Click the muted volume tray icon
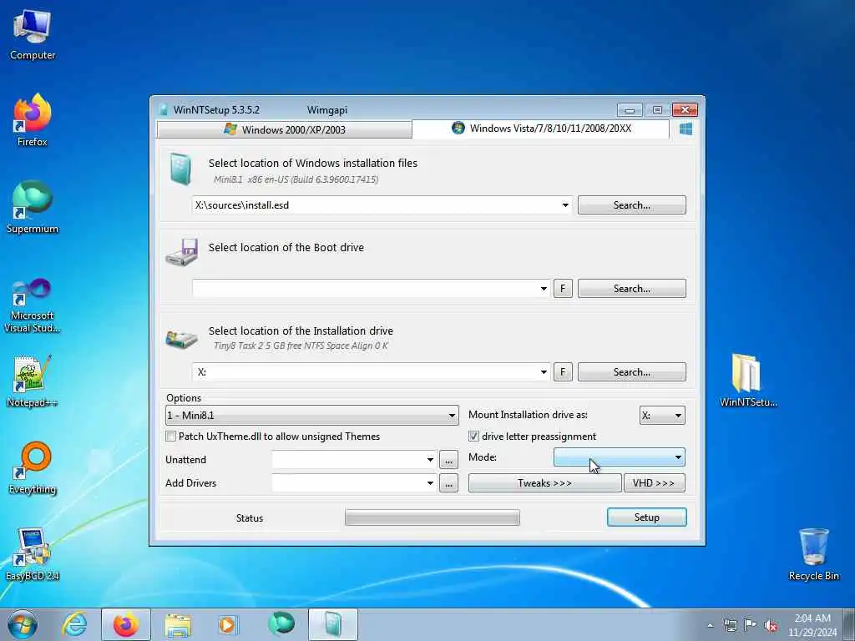 [771, 626]
